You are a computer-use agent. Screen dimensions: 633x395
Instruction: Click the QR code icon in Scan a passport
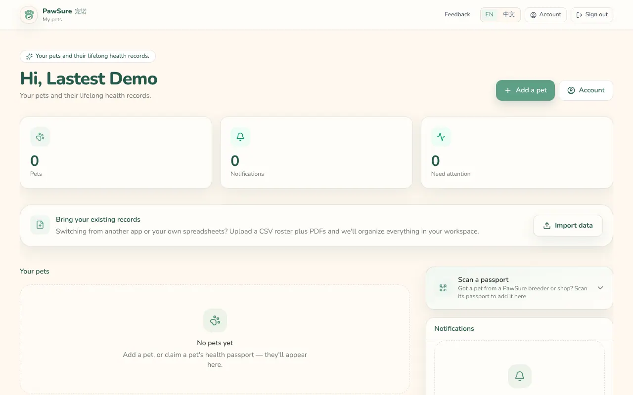pos(443,288)
